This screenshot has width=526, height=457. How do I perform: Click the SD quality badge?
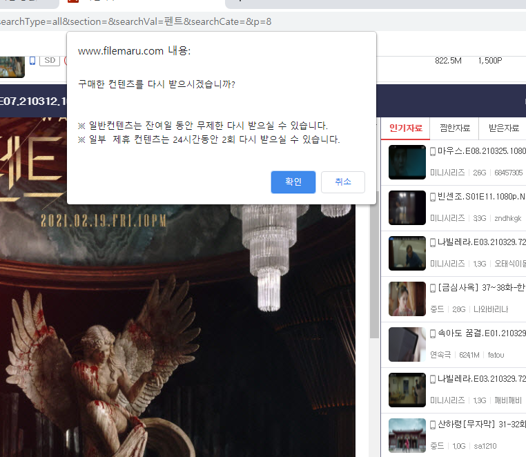click(x=50, y=60)
